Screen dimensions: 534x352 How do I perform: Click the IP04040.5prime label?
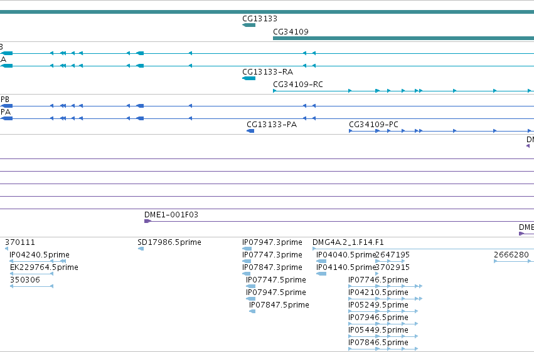point(346,255)
